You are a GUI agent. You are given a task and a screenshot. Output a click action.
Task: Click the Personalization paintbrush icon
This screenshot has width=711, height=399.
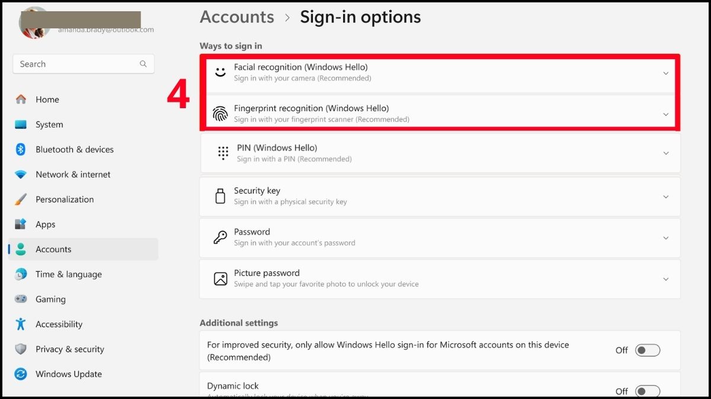[x=21, y=199]
